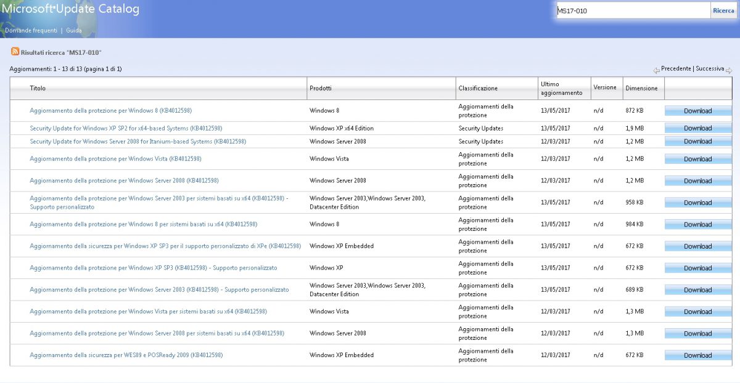Open Aggiornamento protezione per Windows Vista (KB4012598) link
This screenshot has height=383, width=740.
(x=115, y=159)
